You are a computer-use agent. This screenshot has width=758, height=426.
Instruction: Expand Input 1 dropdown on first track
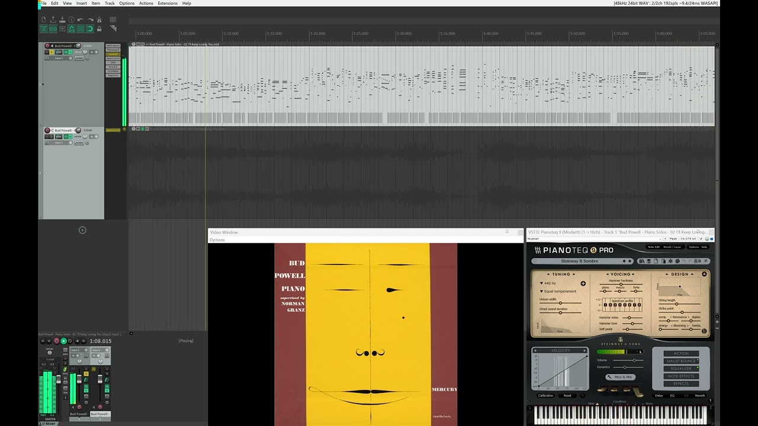(x=70, y=58)
